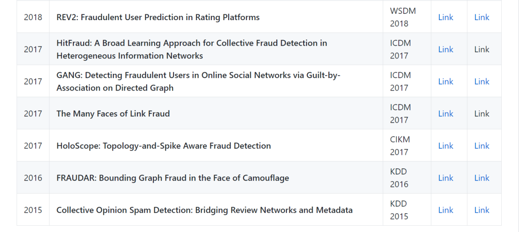Open the second Link for Collective Opinion Spam Detection

482,210
